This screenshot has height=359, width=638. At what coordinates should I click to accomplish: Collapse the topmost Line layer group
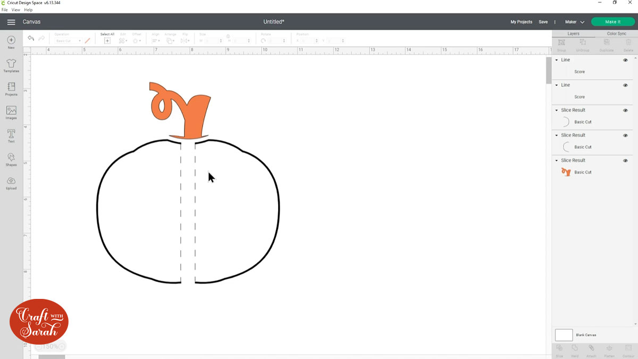[557, 60]
